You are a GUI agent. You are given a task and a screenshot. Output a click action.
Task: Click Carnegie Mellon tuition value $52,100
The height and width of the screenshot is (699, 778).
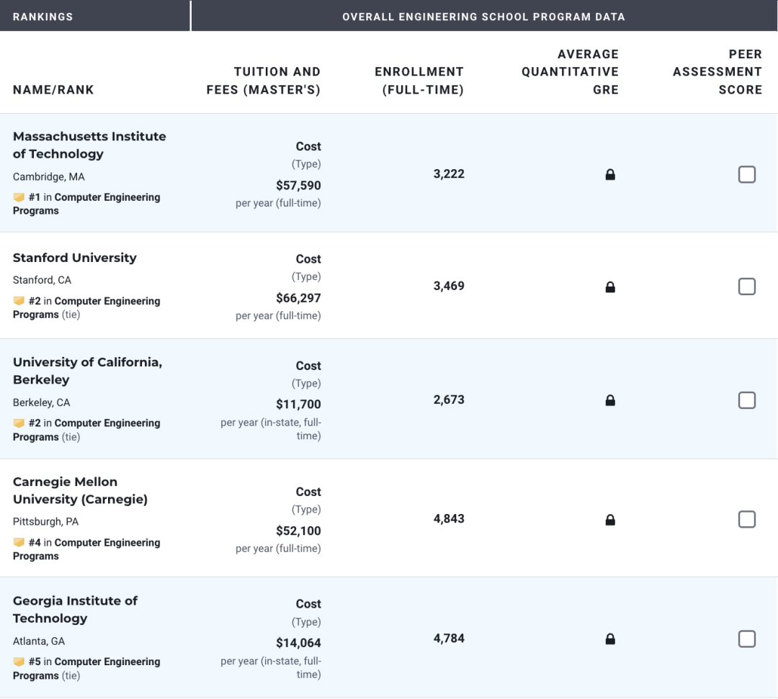[x=298, y=531]
